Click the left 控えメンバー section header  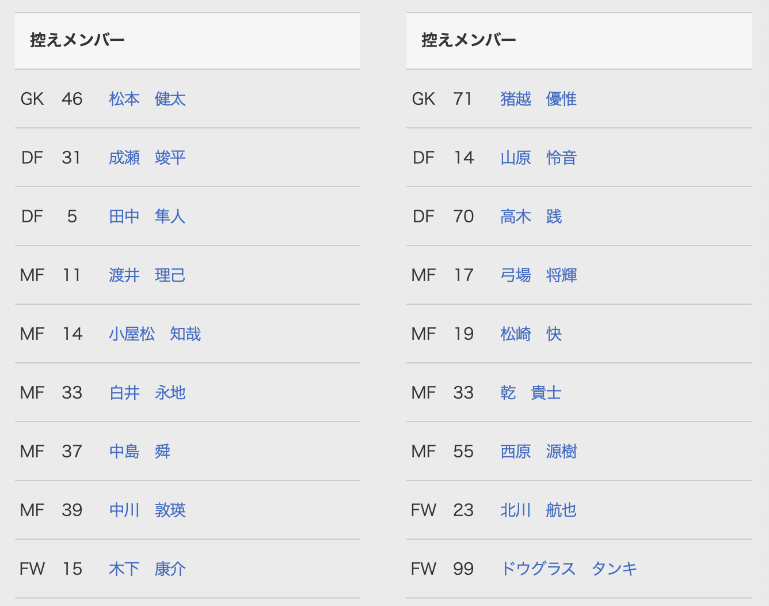click(78, 40)
